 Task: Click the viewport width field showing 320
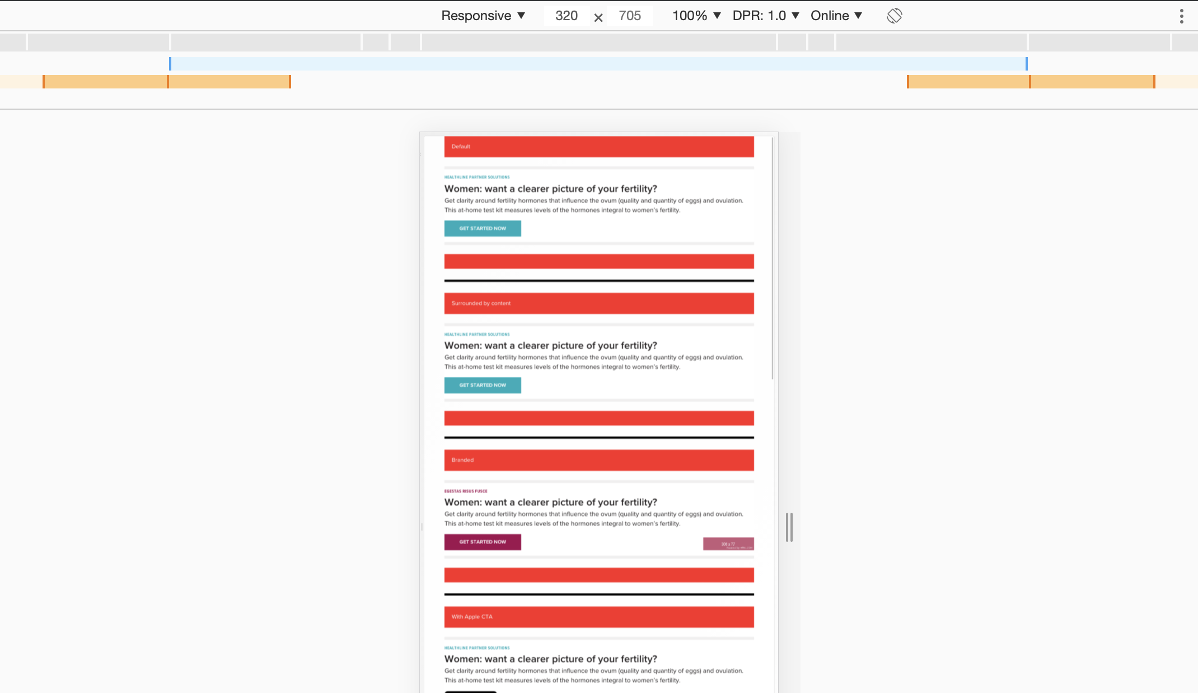click(567, 16)
